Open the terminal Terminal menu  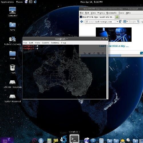tap(55, 43)
